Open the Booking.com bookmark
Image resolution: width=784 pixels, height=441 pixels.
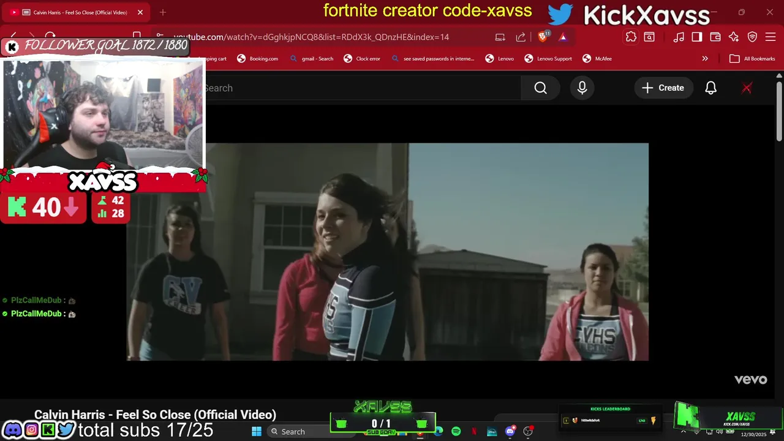(257, 59)
